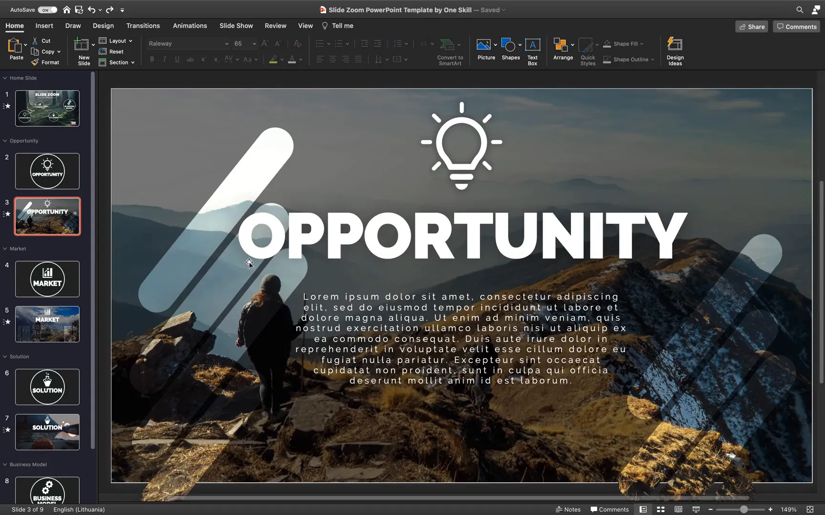825x515 pixels.
Task: Undo the last action
Action: pos(91,10)
